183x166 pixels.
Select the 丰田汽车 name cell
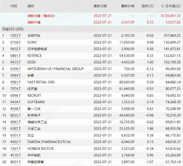click(34, 35)
